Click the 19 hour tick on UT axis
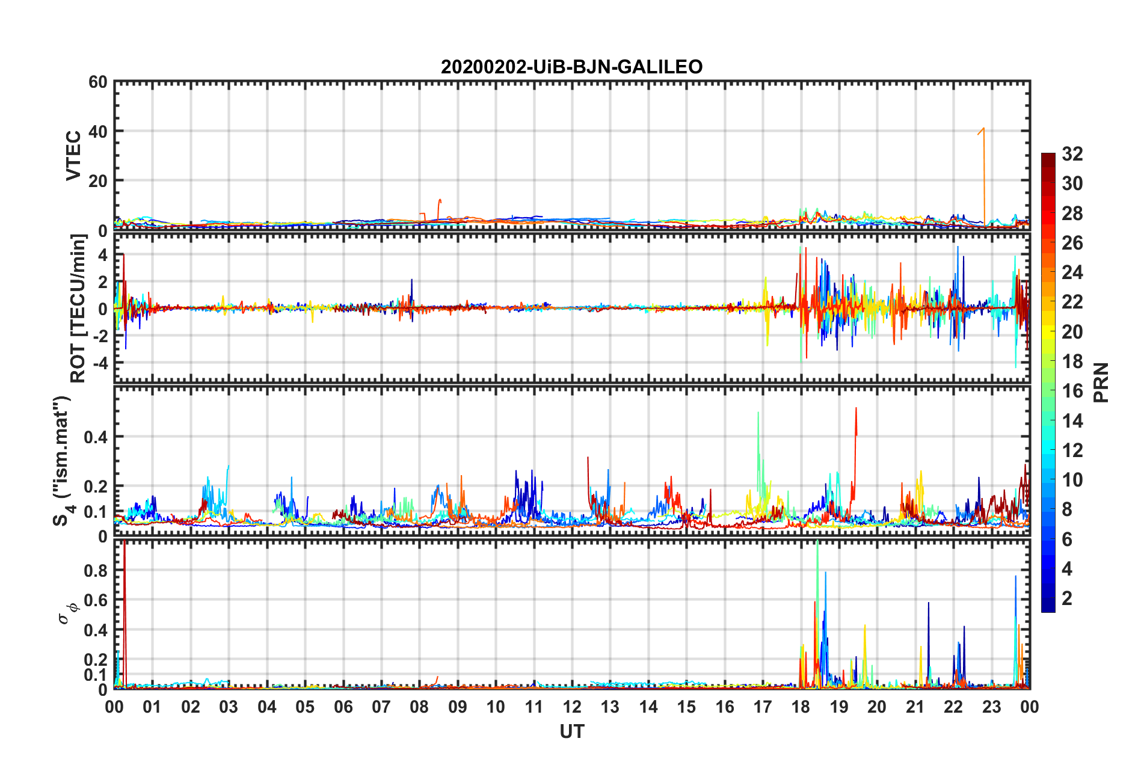The width and height of the screenshot is (1144, 765). click(839, 707)
